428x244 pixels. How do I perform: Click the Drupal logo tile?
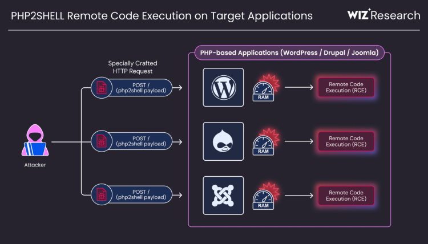(x=223, y=141)
